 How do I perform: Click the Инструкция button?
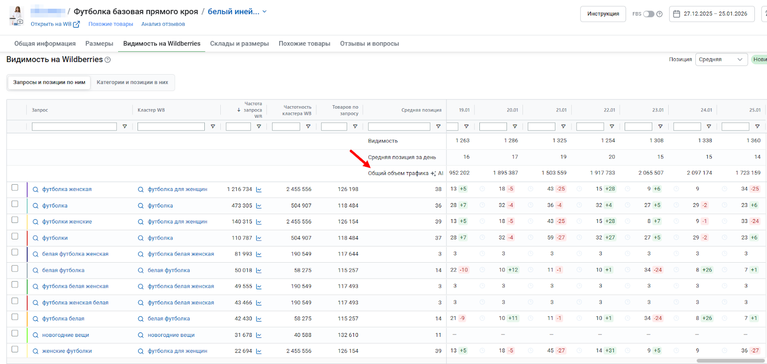[603, 14]
